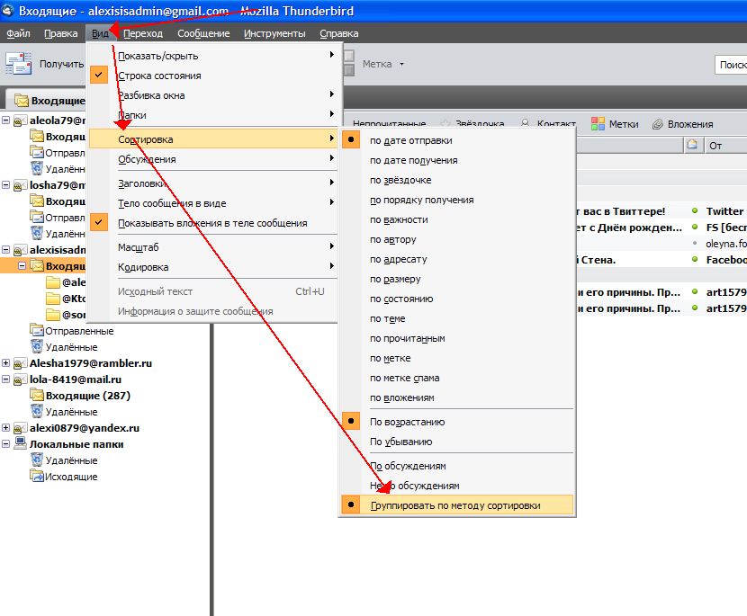Click the Get Mail envelope icon

point(18,63)
